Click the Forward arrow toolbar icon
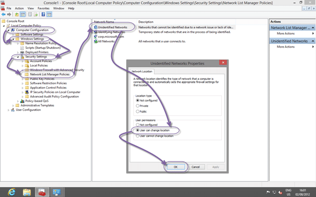This screenshot has width=316, height=197. [9, 14]
